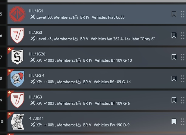Bookmark the Bf 109 G-6 squad

[x=174, y=100]
